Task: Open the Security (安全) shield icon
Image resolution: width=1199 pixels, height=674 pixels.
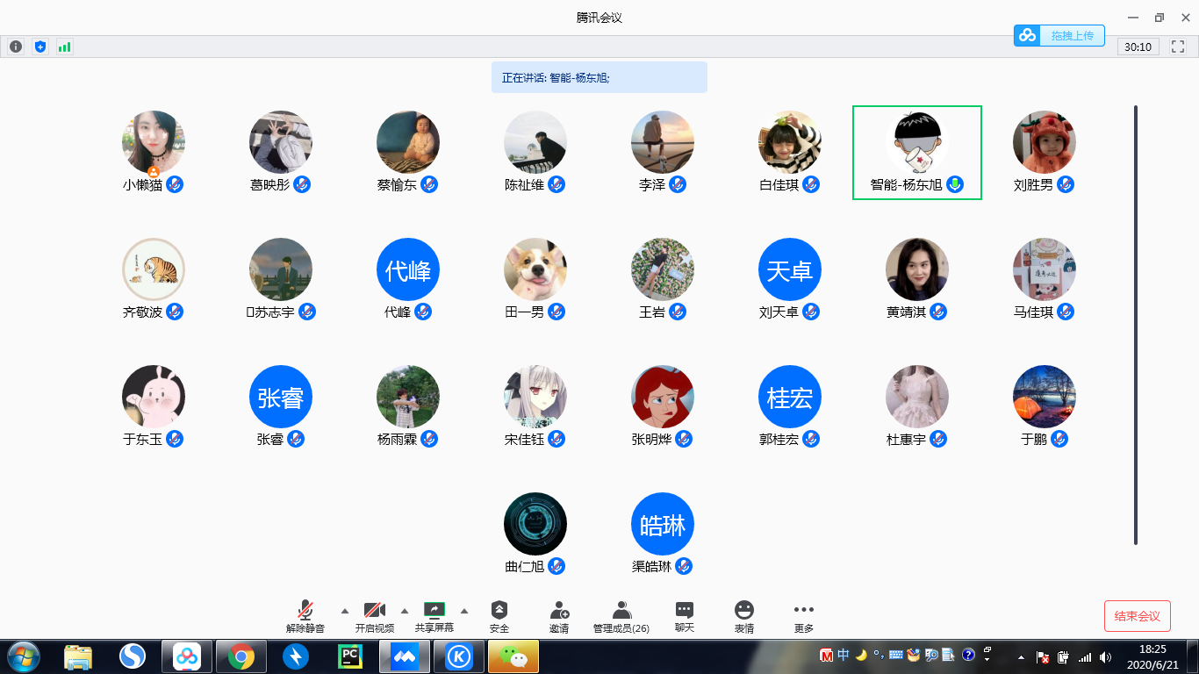Action: [499, 611]
